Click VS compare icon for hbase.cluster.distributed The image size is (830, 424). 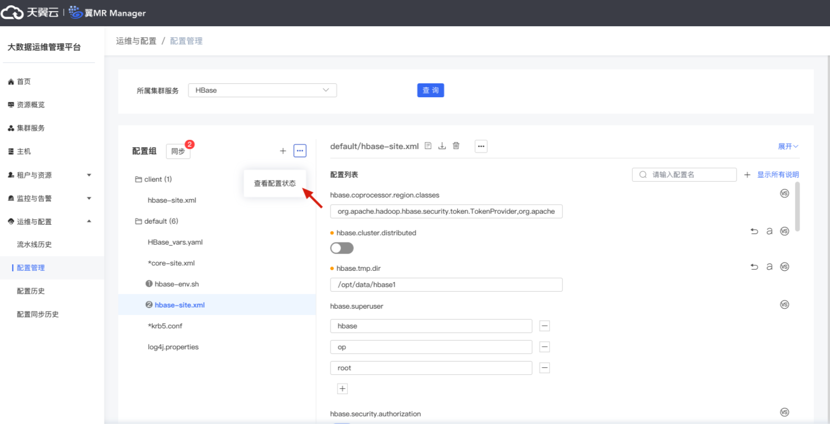click(x=784, y=231)
